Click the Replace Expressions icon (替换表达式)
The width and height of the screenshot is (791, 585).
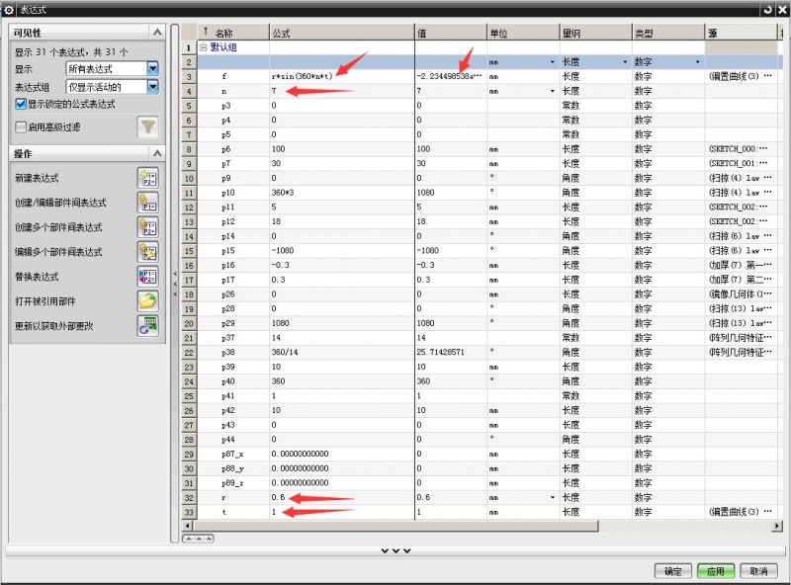pos(147,277)
